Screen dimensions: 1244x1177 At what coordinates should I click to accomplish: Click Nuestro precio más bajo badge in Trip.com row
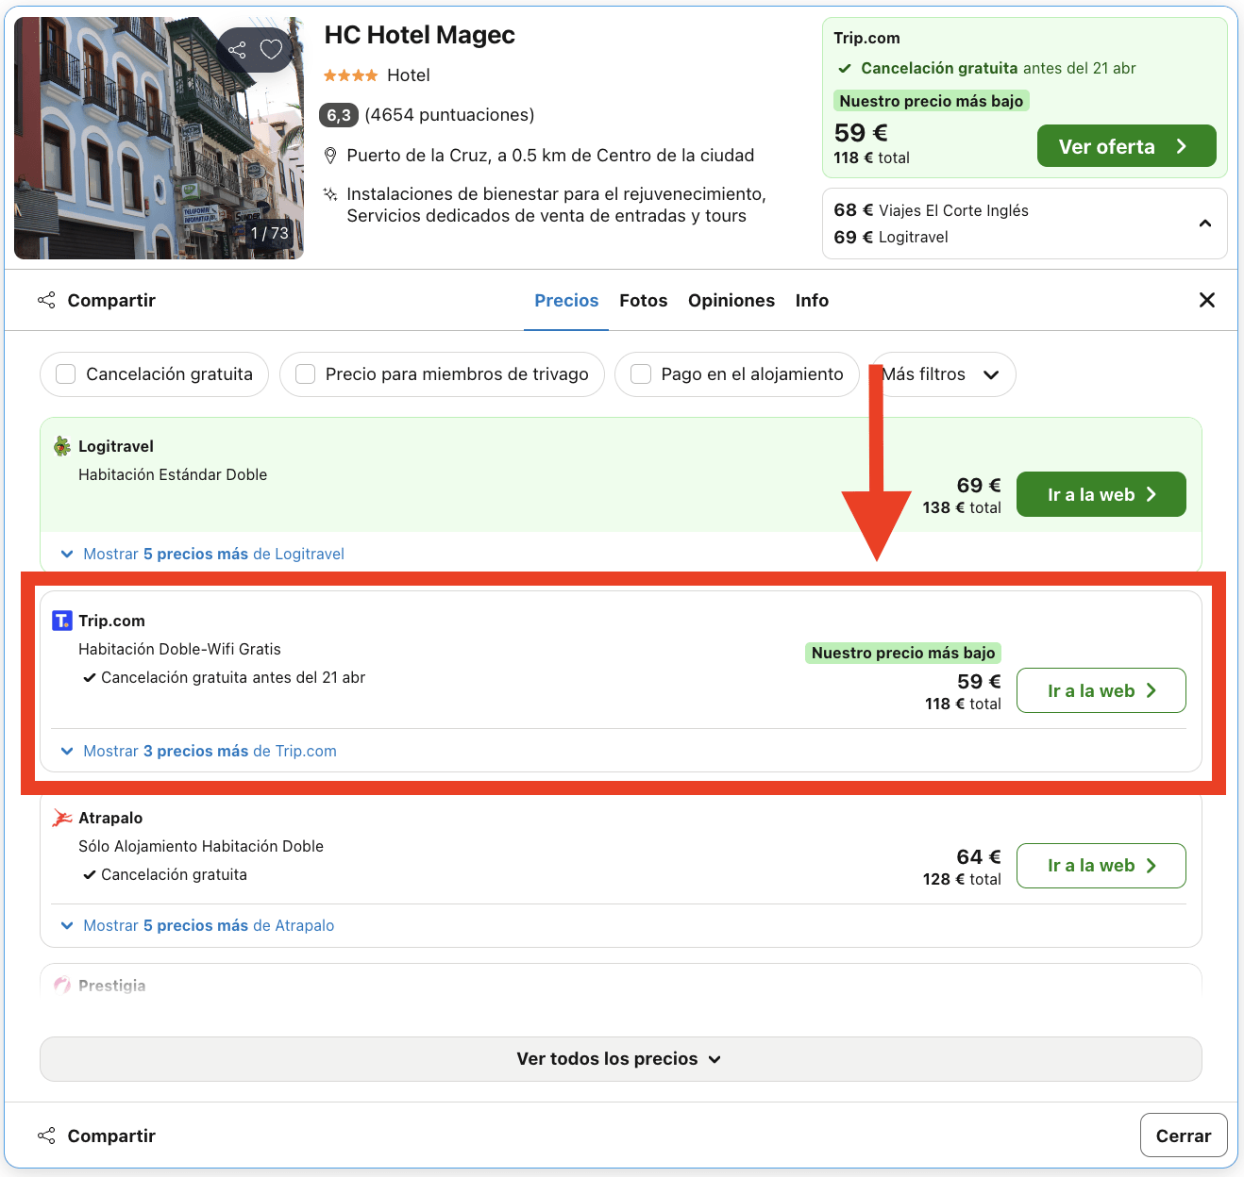903,653
